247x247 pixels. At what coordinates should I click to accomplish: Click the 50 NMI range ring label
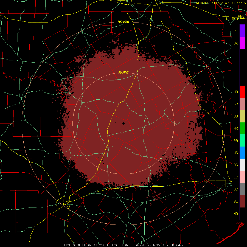pos(123,72)
